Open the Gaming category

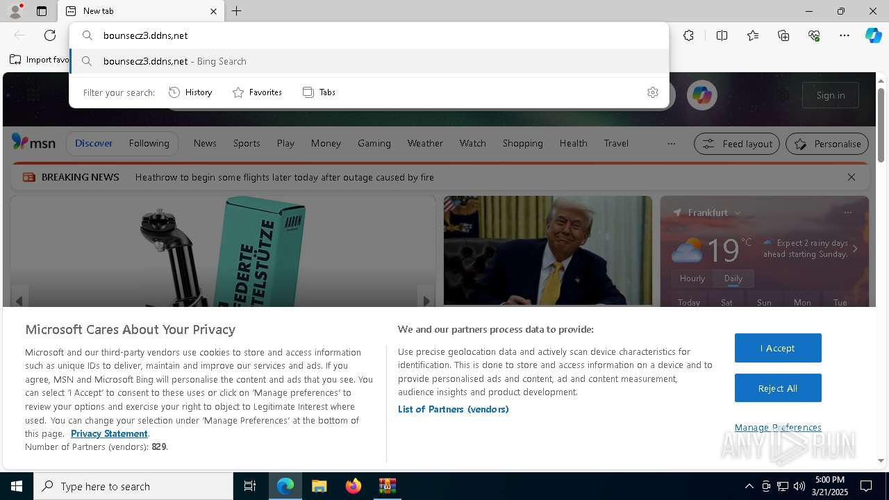coord(374,143)
